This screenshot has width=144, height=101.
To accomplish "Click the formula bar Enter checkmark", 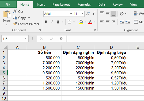I will pyautogui.click(x=51, y=39).
